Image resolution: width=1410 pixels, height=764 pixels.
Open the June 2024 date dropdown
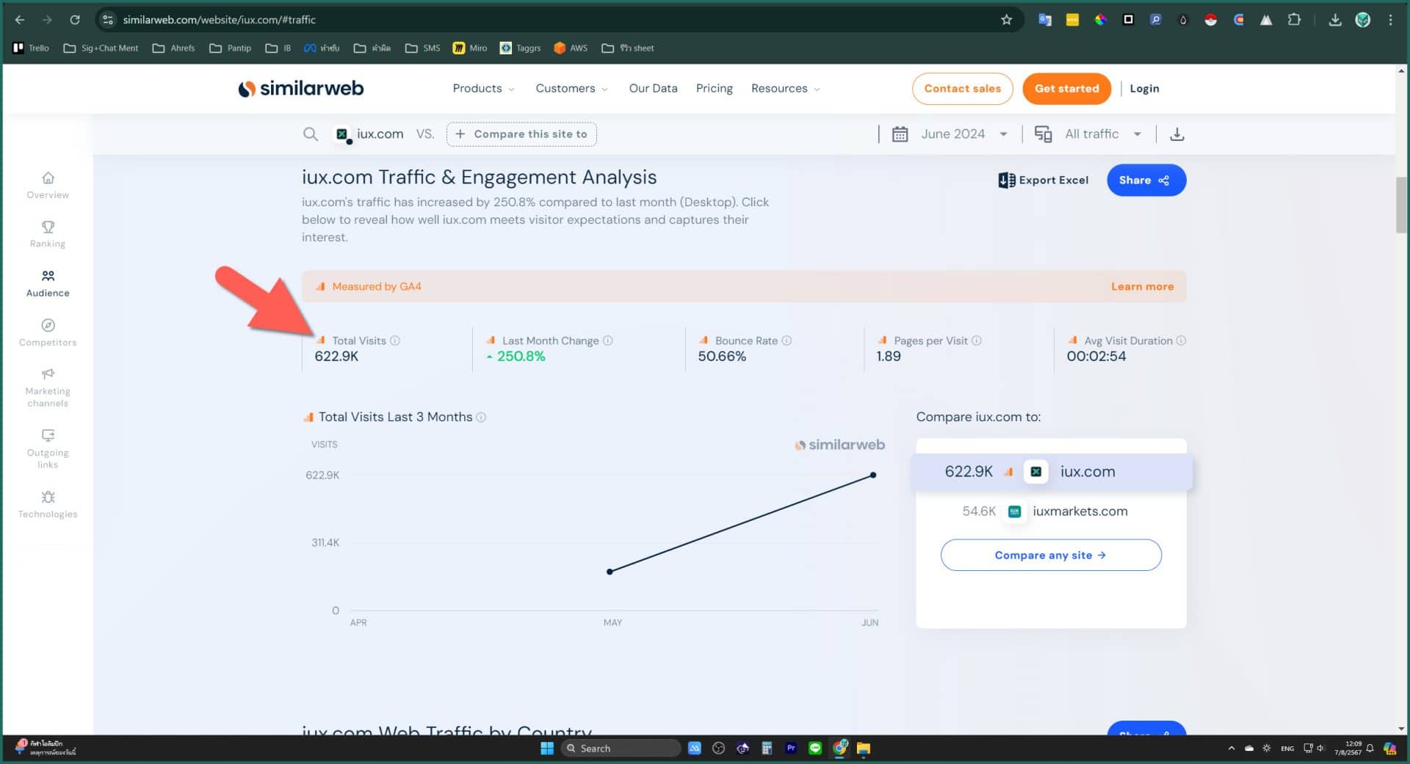pos(950,134)
